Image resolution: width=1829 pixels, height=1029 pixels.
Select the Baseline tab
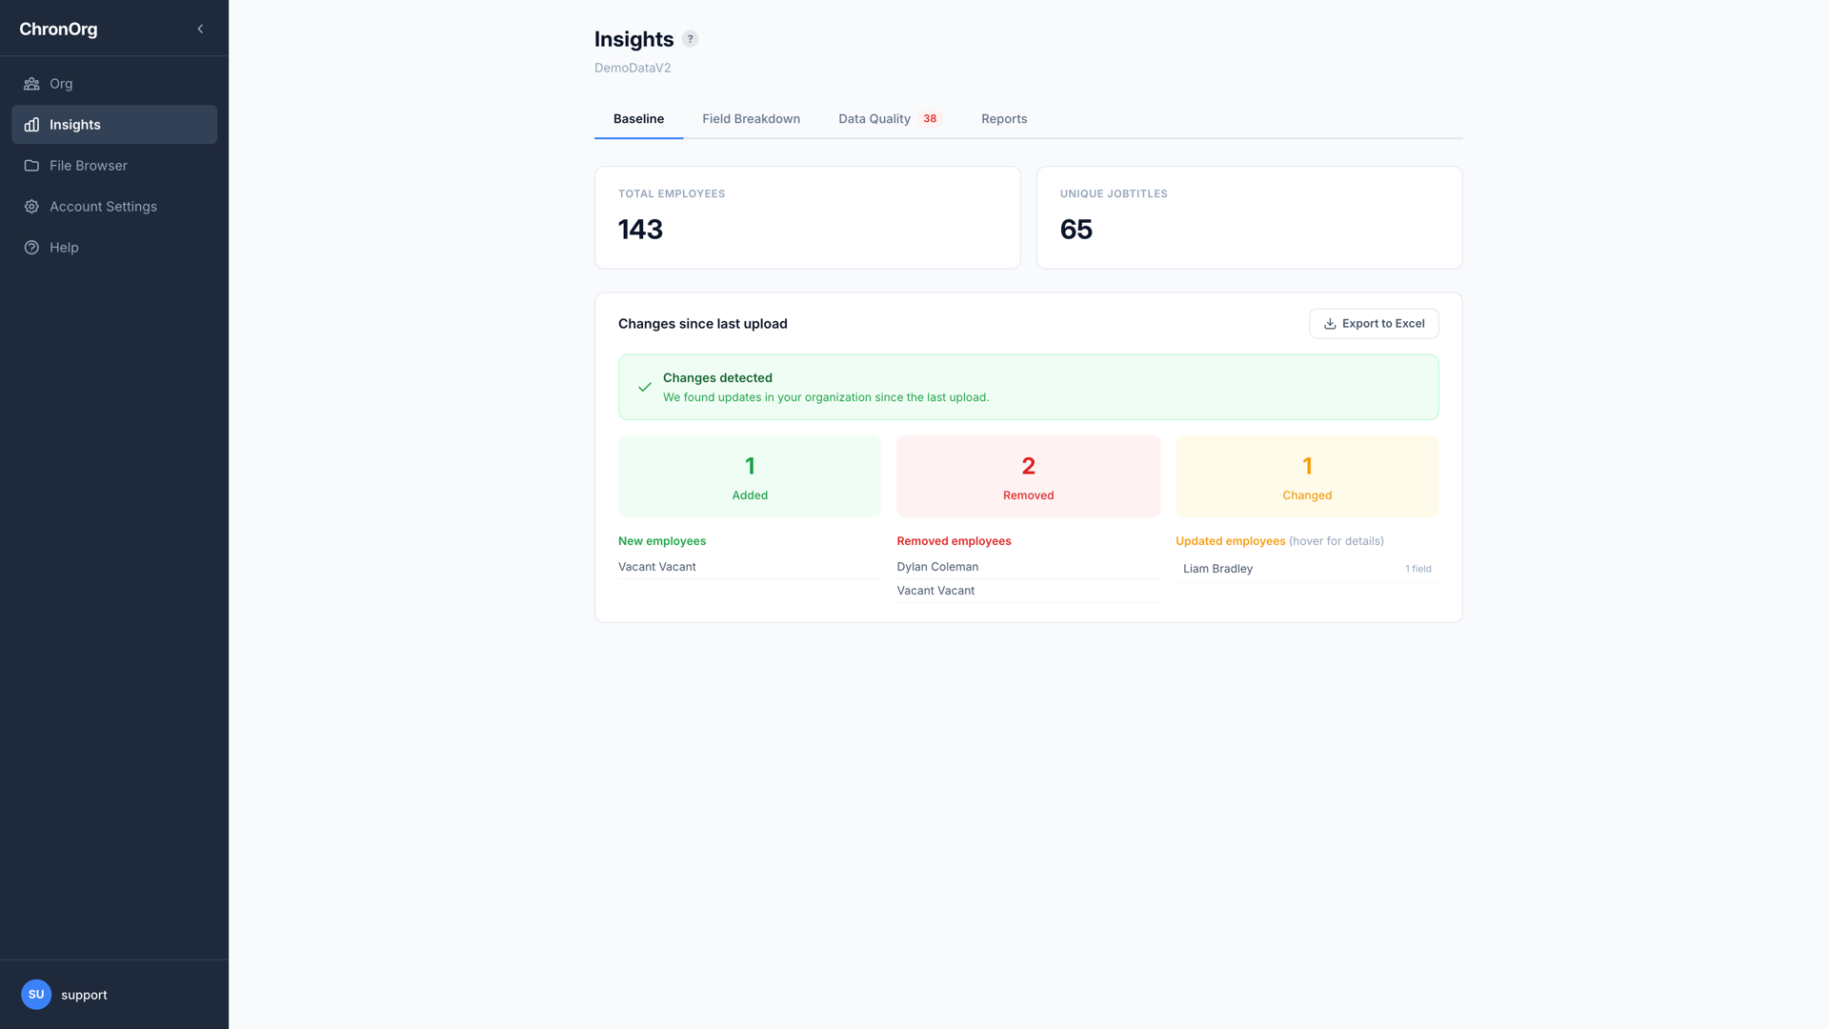click(638, 119)
